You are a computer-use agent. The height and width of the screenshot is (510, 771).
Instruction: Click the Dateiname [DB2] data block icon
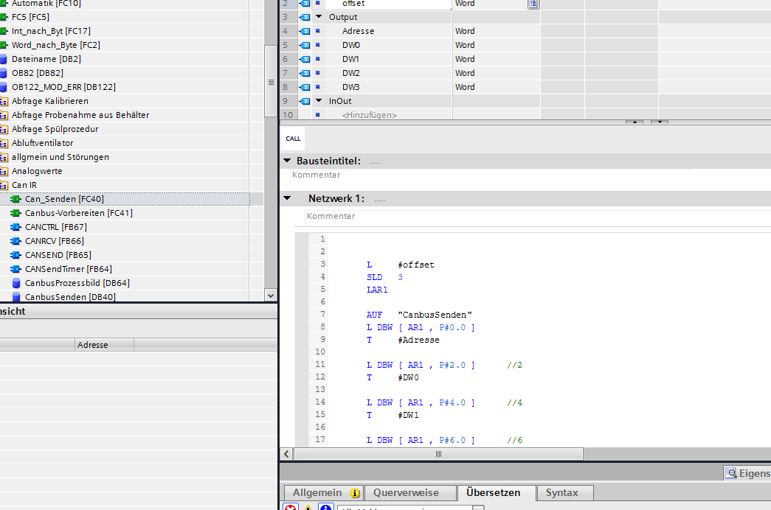coord(4,59)
